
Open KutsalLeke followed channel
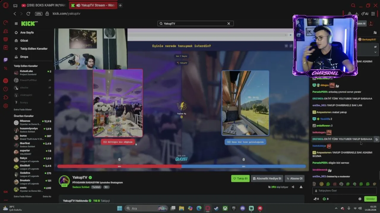click(x=33, y=72)
